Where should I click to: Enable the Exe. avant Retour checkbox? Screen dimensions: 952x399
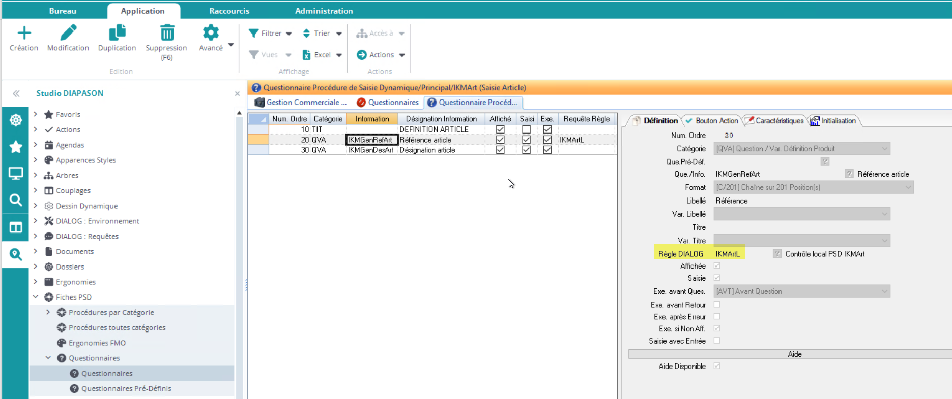(x=717, y=305)
